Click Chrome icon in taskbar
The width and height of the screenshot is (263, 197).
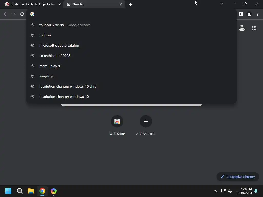pos(42,191)
